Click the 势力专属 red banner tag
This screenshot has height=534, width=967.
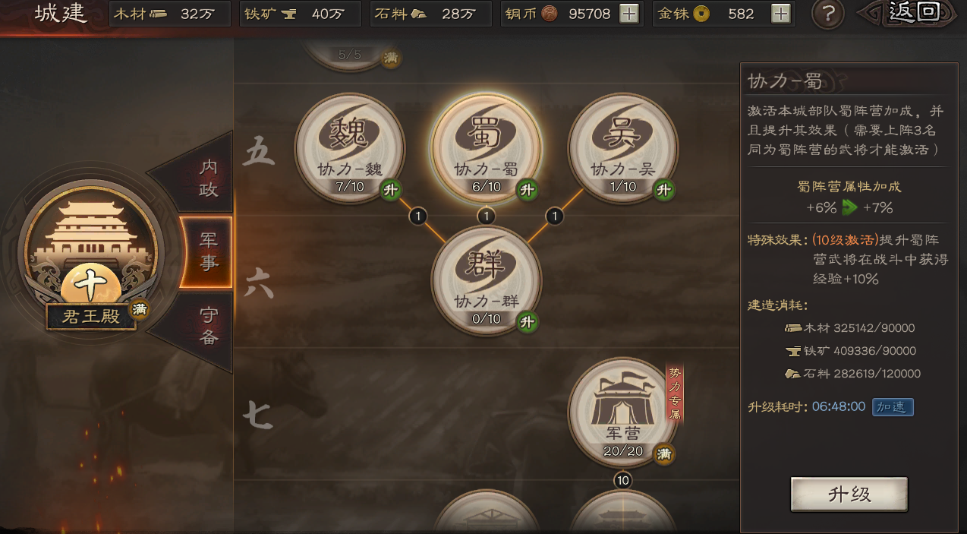pyautogui.click(x=675, y=393)
